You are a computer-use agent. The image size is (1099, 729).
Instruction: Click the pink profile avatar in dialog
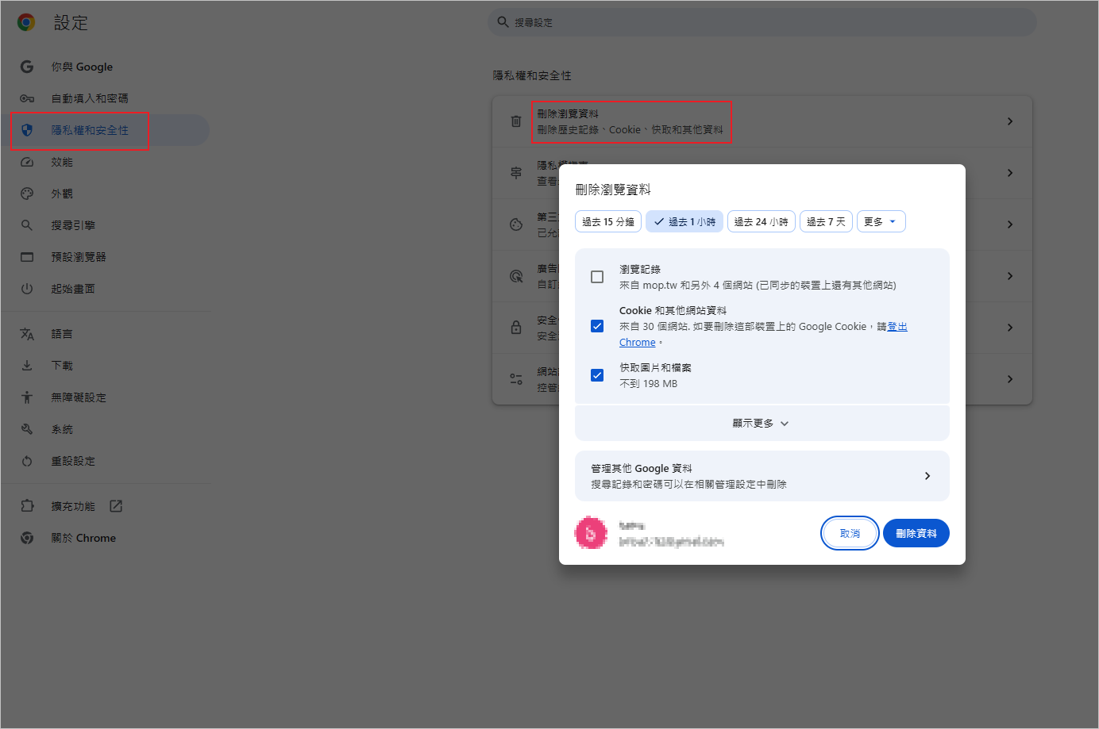pos(591,533)
